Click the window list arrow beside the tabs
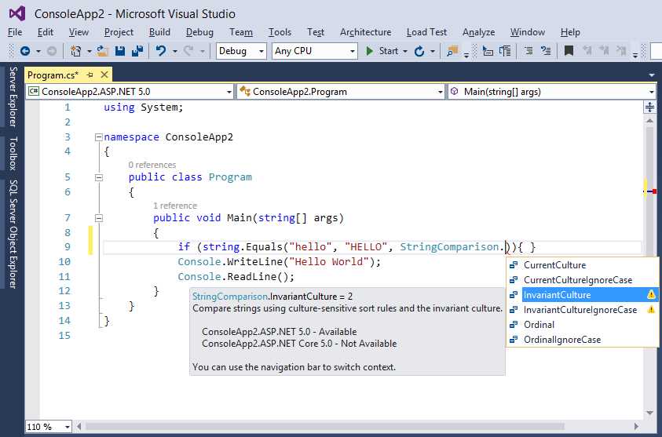Image resolution: width=662 pixels, height=437 pixels. (652, 75)
